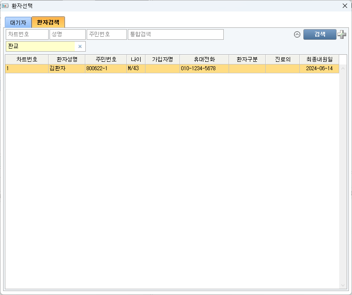
Task: Click the 최종내원일 column header
Action: coord(319,59)
